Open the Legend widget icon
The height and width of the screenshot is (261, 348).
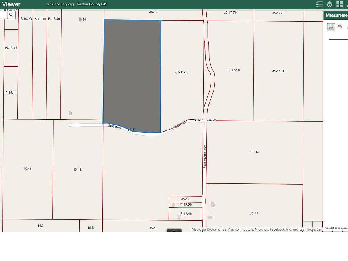pyautogui.click(x=319, y=4)
